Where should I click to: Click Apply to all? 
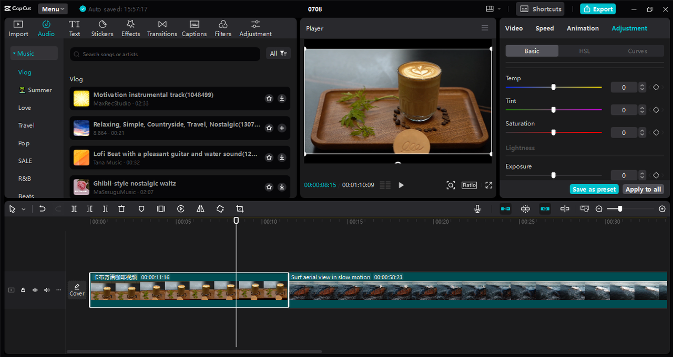pyautogui.click(x=643, y=190)
